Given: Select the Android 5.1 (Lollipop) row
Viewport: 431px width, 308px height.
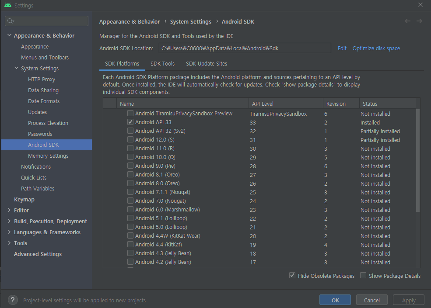Looking at the screenshot, I should pos(260,218).
